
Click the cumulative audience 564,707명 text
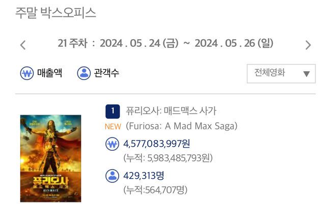[155, 190]
